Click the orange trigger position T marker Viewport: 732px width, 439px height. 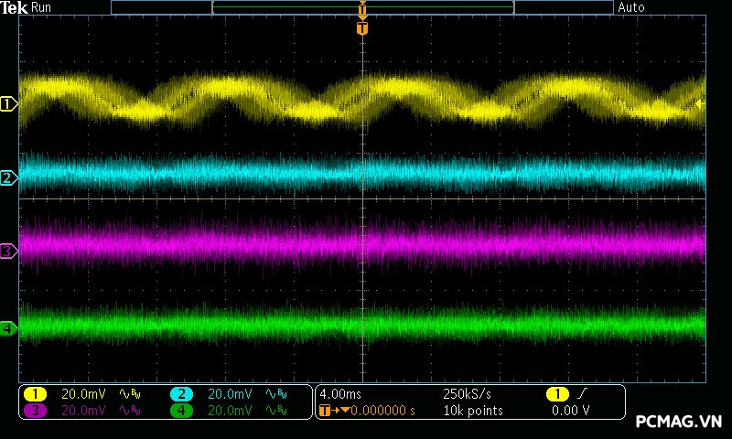point(362,28)
